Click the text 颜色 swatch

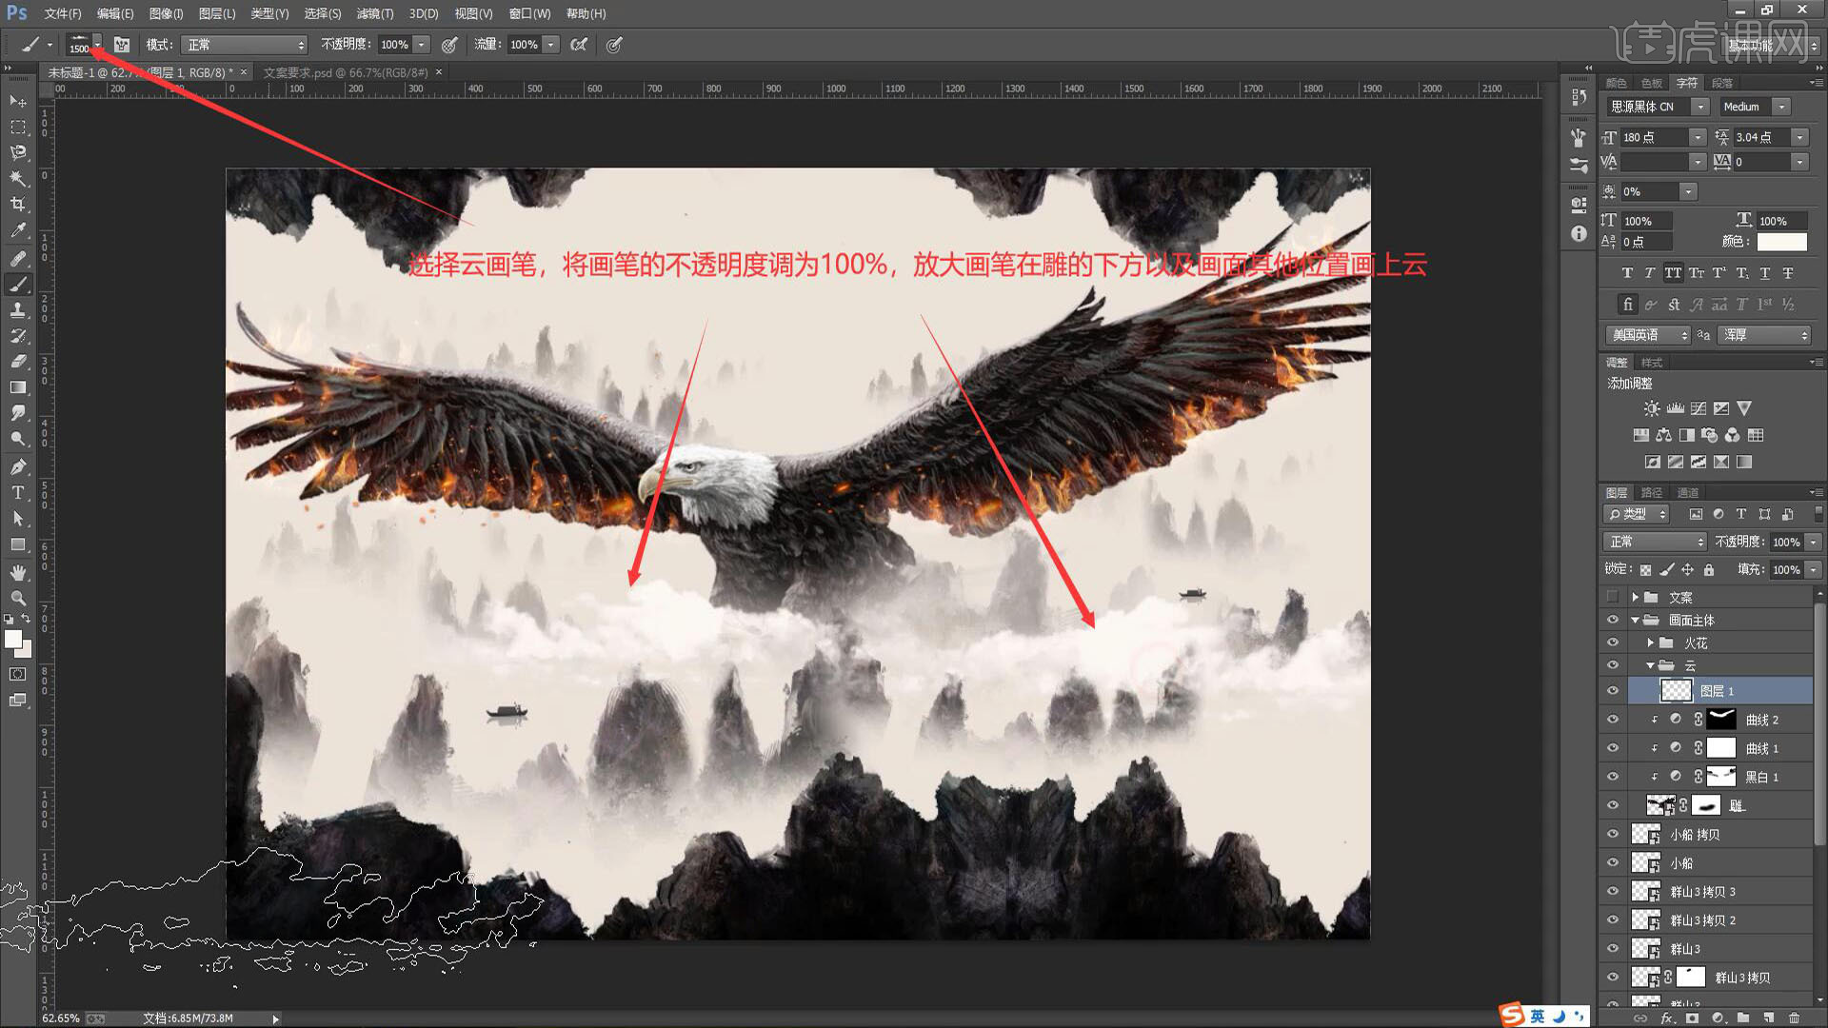1781,242
